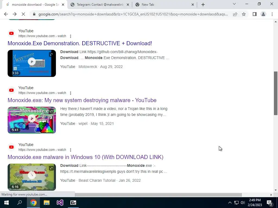Open Visual Studio from the taskbar
The width and height of the screenshot is (278, 208).
[x=60, y=203]
